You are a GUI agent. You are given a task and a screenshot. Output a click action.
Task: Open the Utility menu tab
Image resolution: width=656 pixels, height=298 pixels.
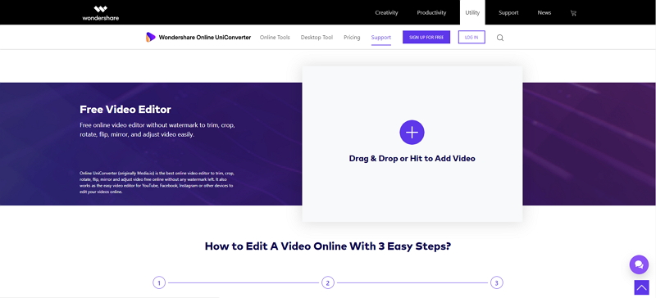tap(472, 13)
